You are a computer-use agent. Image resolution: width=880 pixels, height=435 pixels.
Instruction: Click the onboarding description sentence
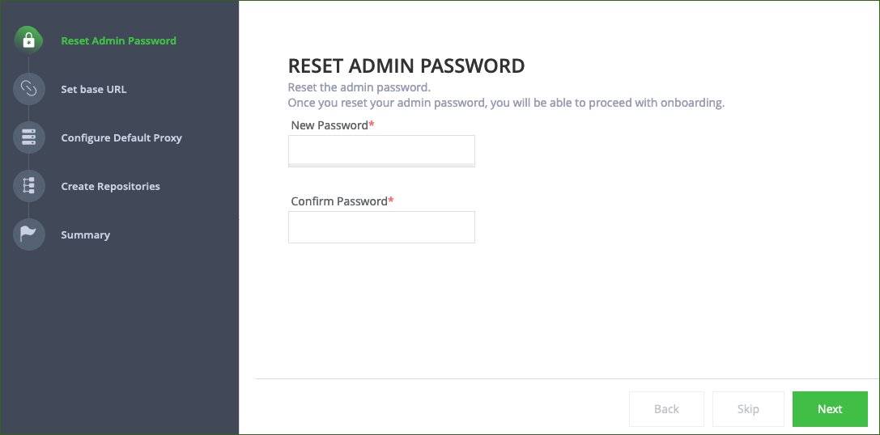tap(506, 103)
